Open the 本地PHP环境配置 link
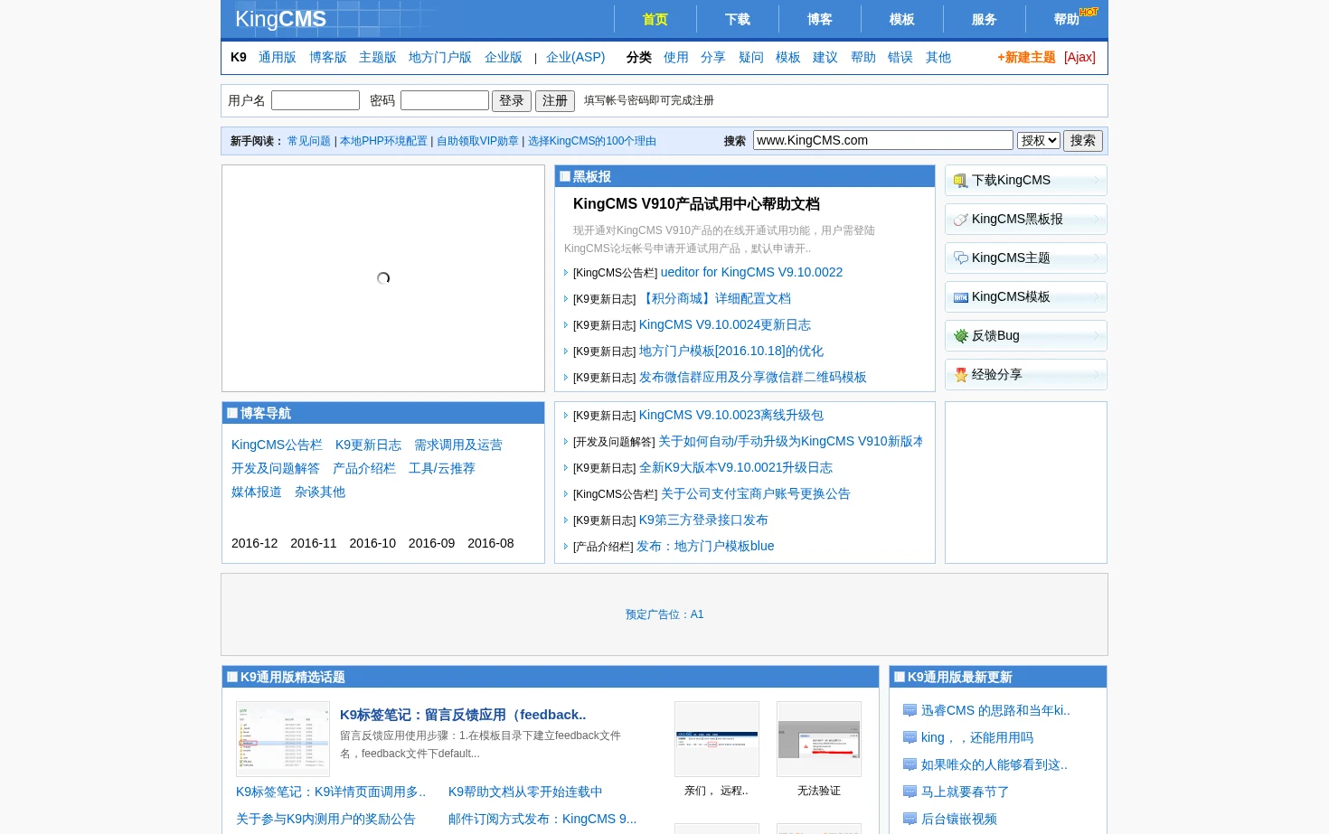 [383, 141]
